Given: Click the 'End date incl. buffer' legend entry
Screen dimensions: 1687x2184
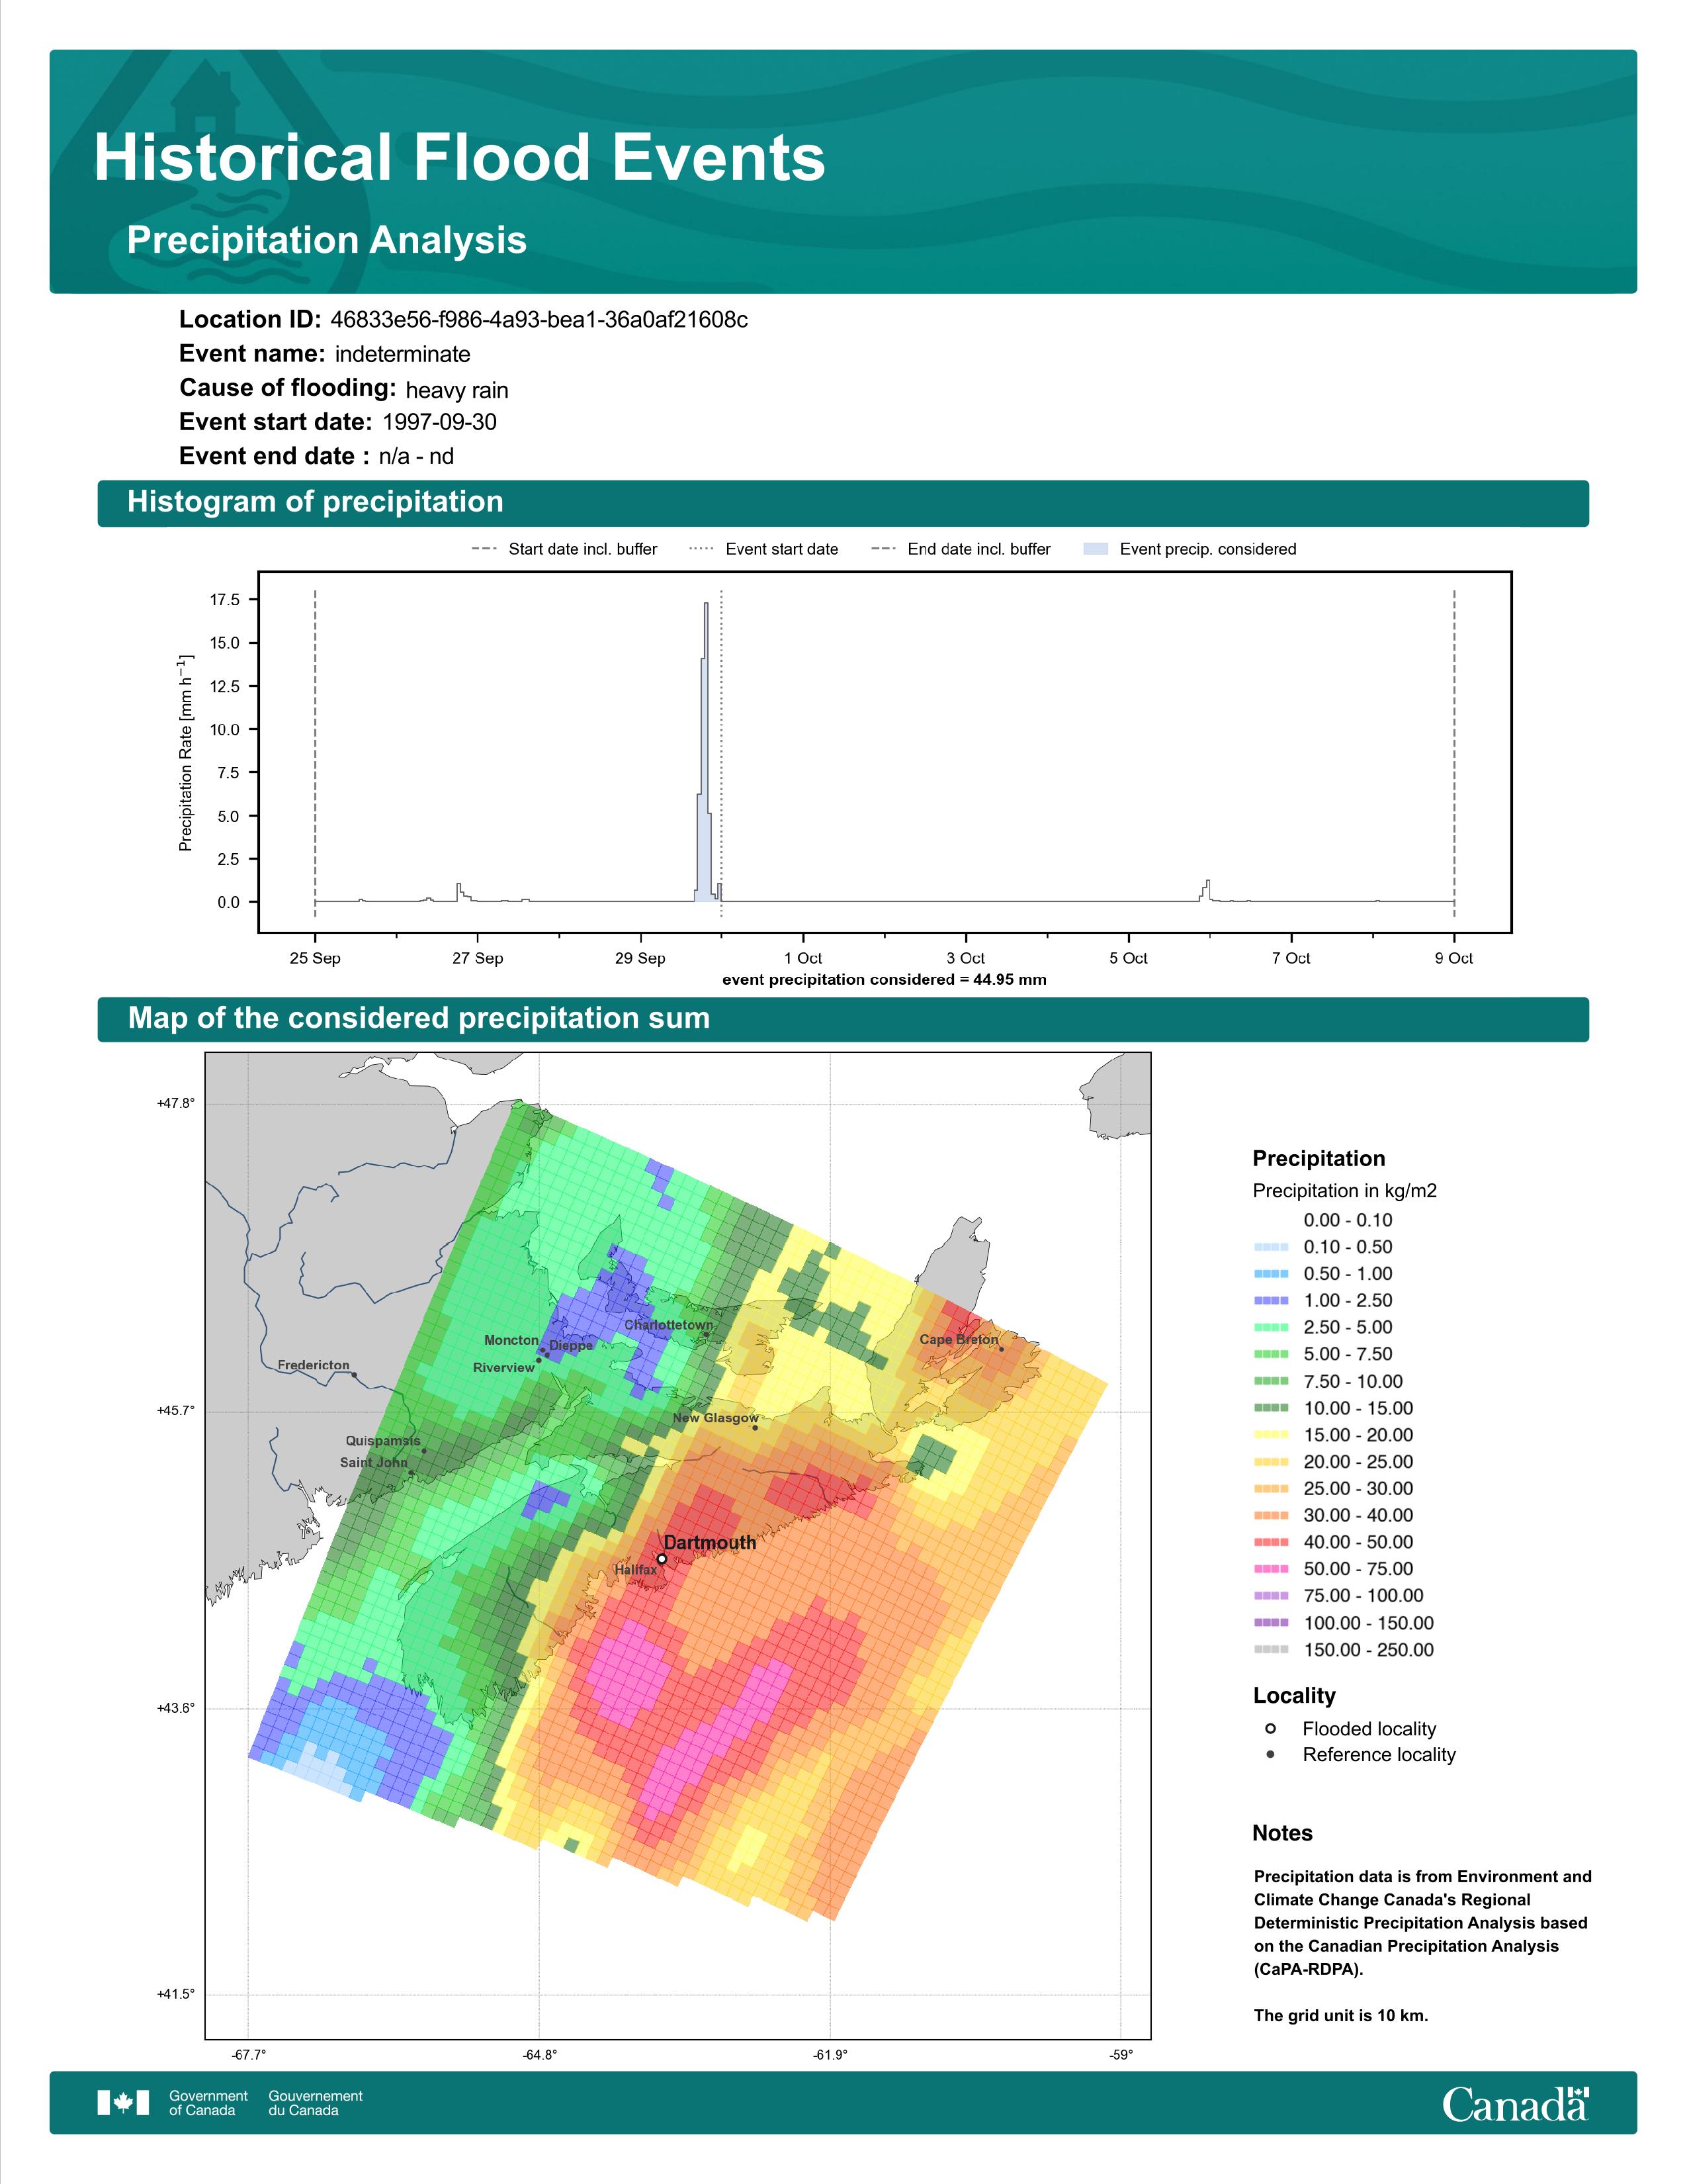Looking at the screenshot, I should pos(961,549).
